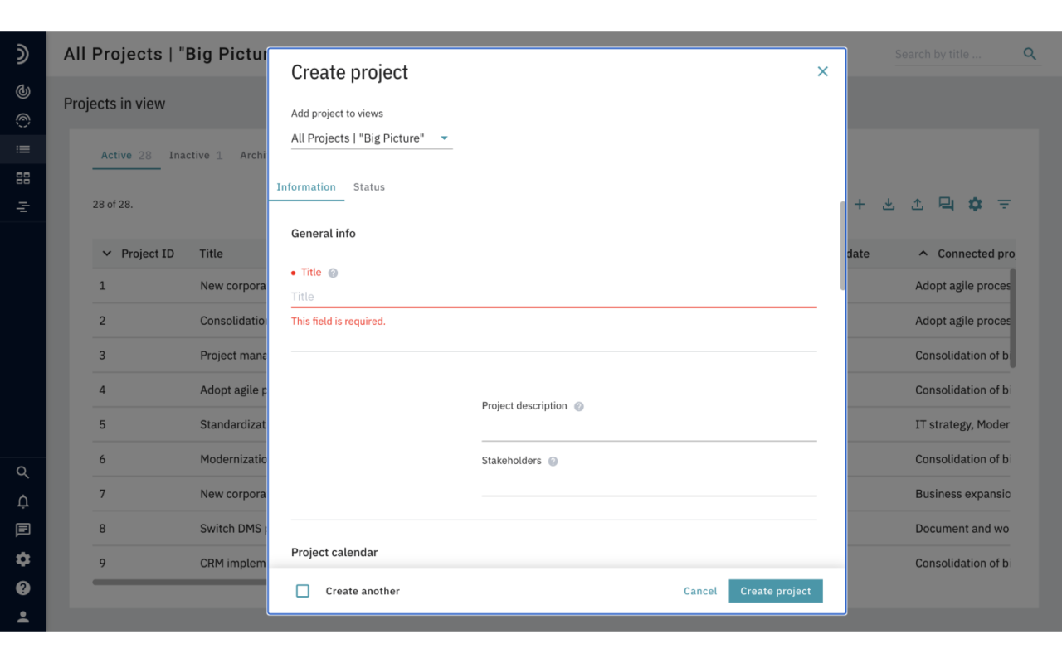Collapse the Project ID column chevron
The height and width of the screenshot is (663, 1062).
(x=105, y=253)
